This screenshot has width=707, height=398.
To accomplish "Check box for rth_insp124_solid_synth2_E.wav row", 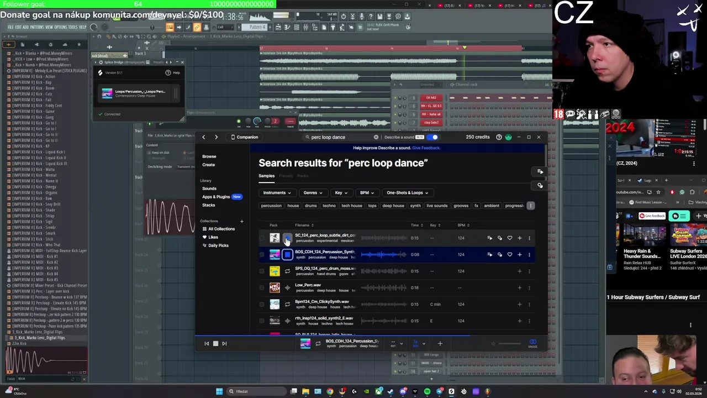I will (x=262, y=321).
